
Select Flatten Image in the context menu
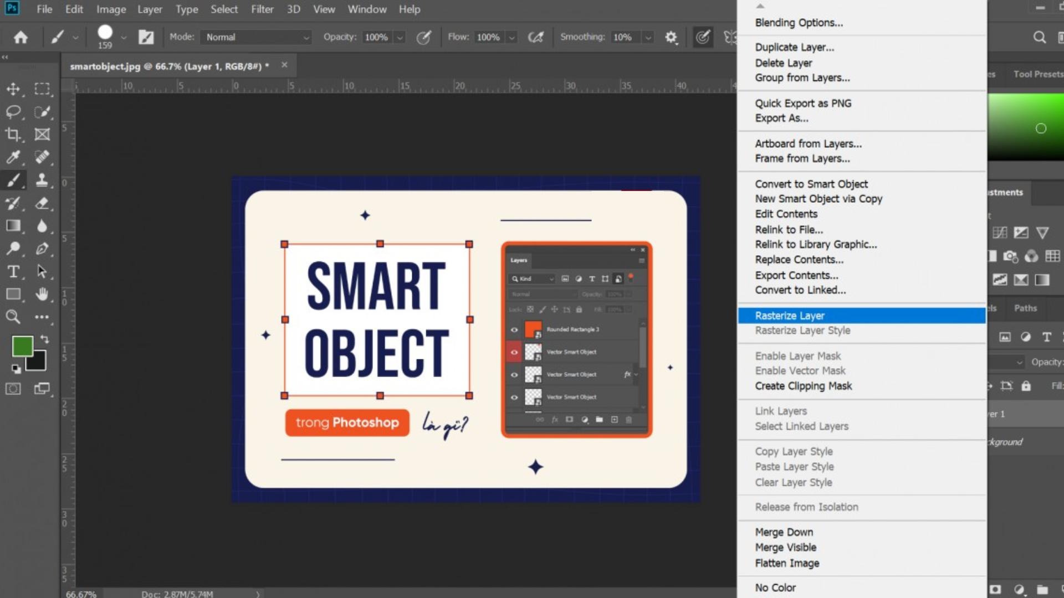point(786,563)
